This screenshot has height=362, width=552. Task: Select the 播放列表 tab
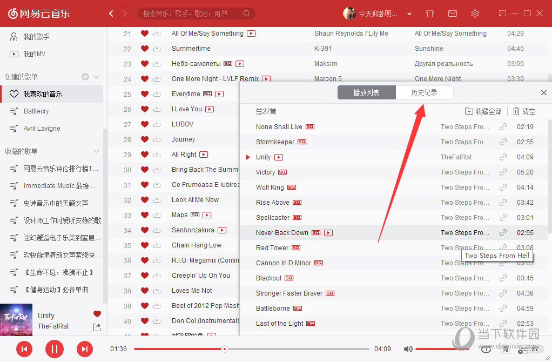click(x=366, y=92)
